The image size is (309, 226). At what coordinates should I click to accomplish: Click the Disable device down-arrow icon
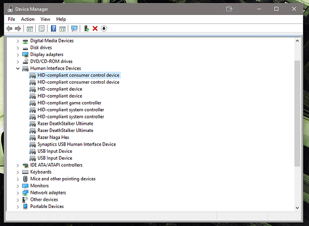pos(103,28)
